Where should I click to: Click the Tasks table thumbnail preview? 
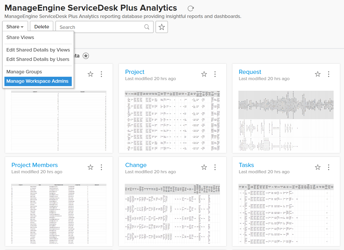click(x=286, y=214)
